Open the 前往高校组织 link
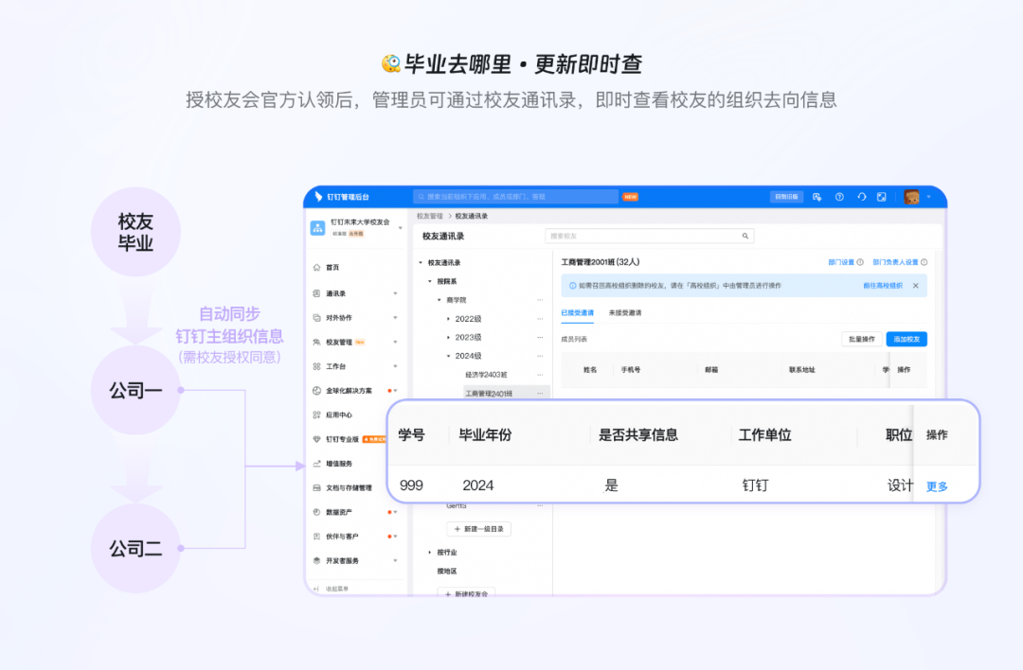The height and width of the screenshot is (670, 1023). [882, 285]
